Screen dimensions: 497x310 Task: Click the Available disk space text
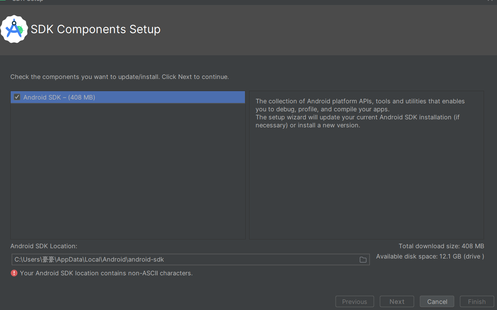430,257
